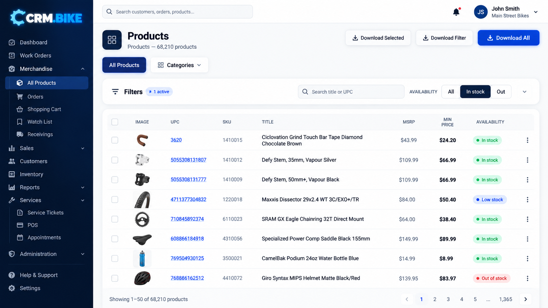Click the Download Filter button

444,38
